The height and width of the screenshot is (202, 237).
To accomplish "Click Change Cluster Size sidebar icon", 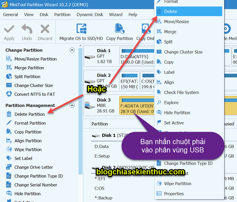I will tap(9, 85).
